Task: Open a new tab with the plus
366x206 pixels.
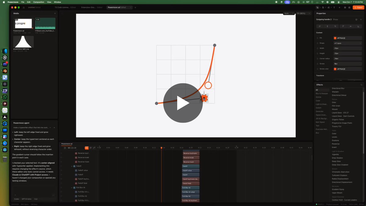Action: point(135,7)
